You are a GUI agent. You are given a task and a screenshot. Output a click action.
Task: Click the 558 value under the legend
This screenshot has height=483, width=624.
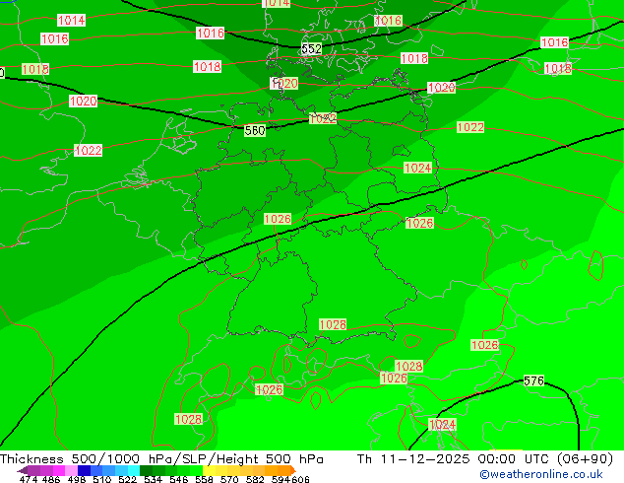(204, 479)
